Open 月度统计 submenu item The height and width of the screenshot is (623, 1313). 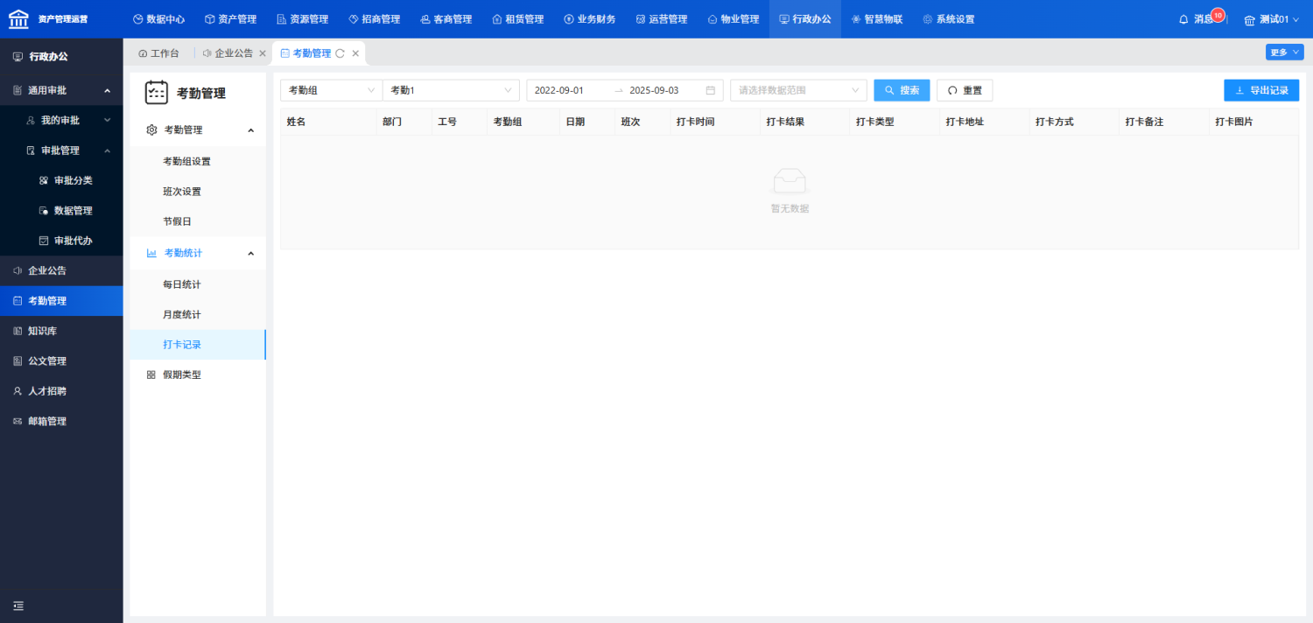point(198,314)
